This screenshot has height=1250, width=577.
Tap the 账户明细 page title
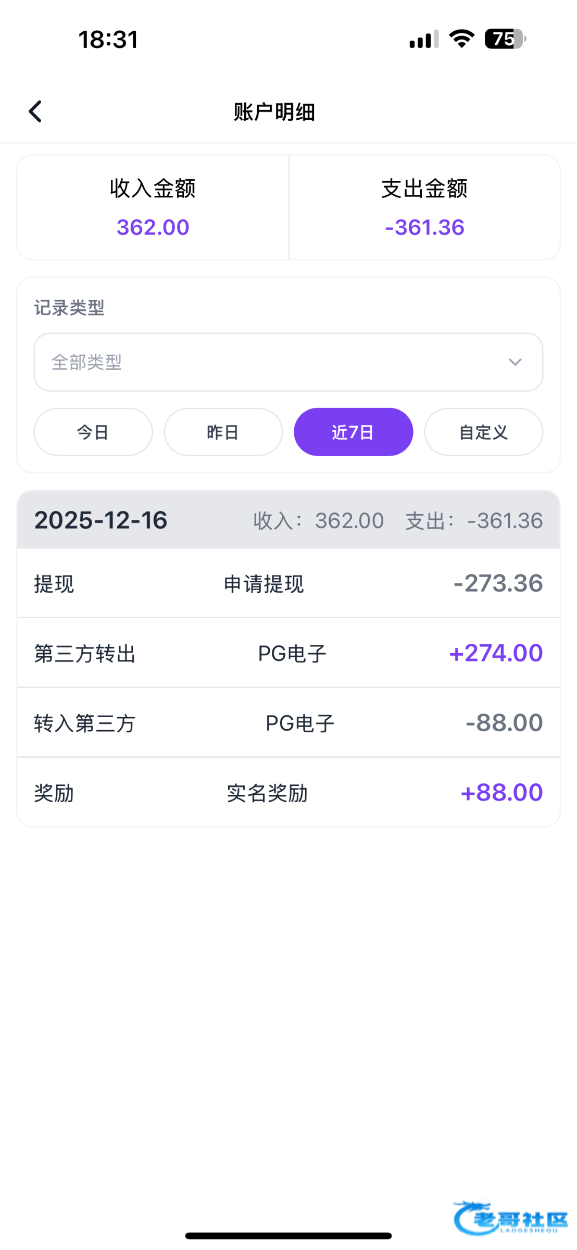tap(274, 112)
